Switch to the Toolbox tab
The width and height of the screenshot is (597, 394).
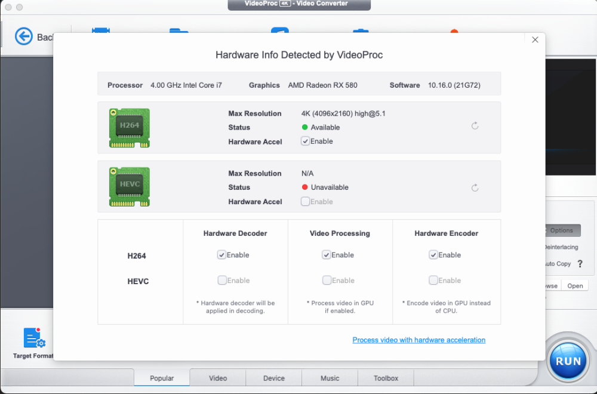tap(386, 378)
